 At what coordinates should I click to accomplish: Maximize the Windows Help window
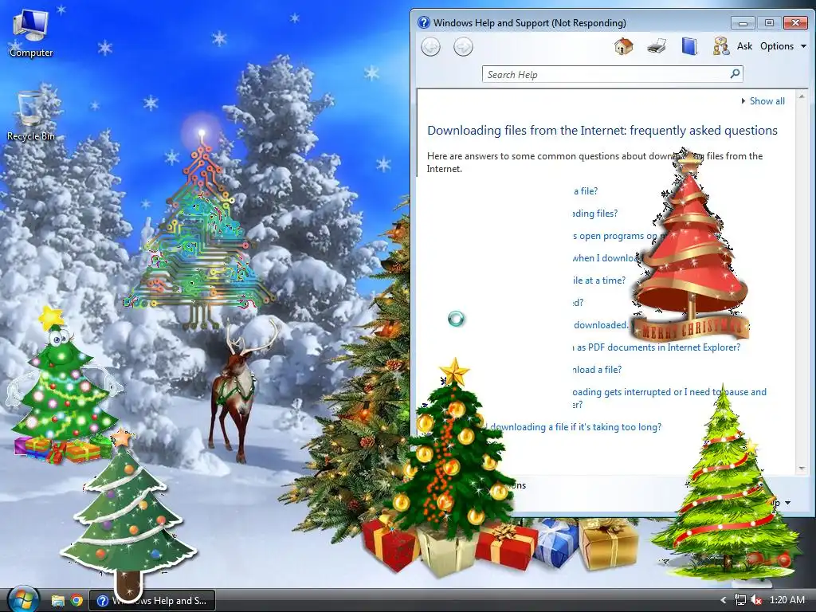coord(769,23)
